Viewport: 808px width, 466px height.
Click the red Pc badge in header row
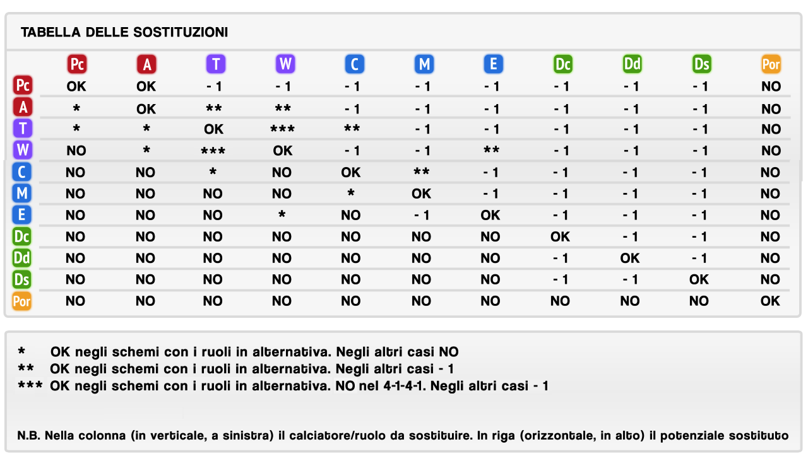(77, 64)
